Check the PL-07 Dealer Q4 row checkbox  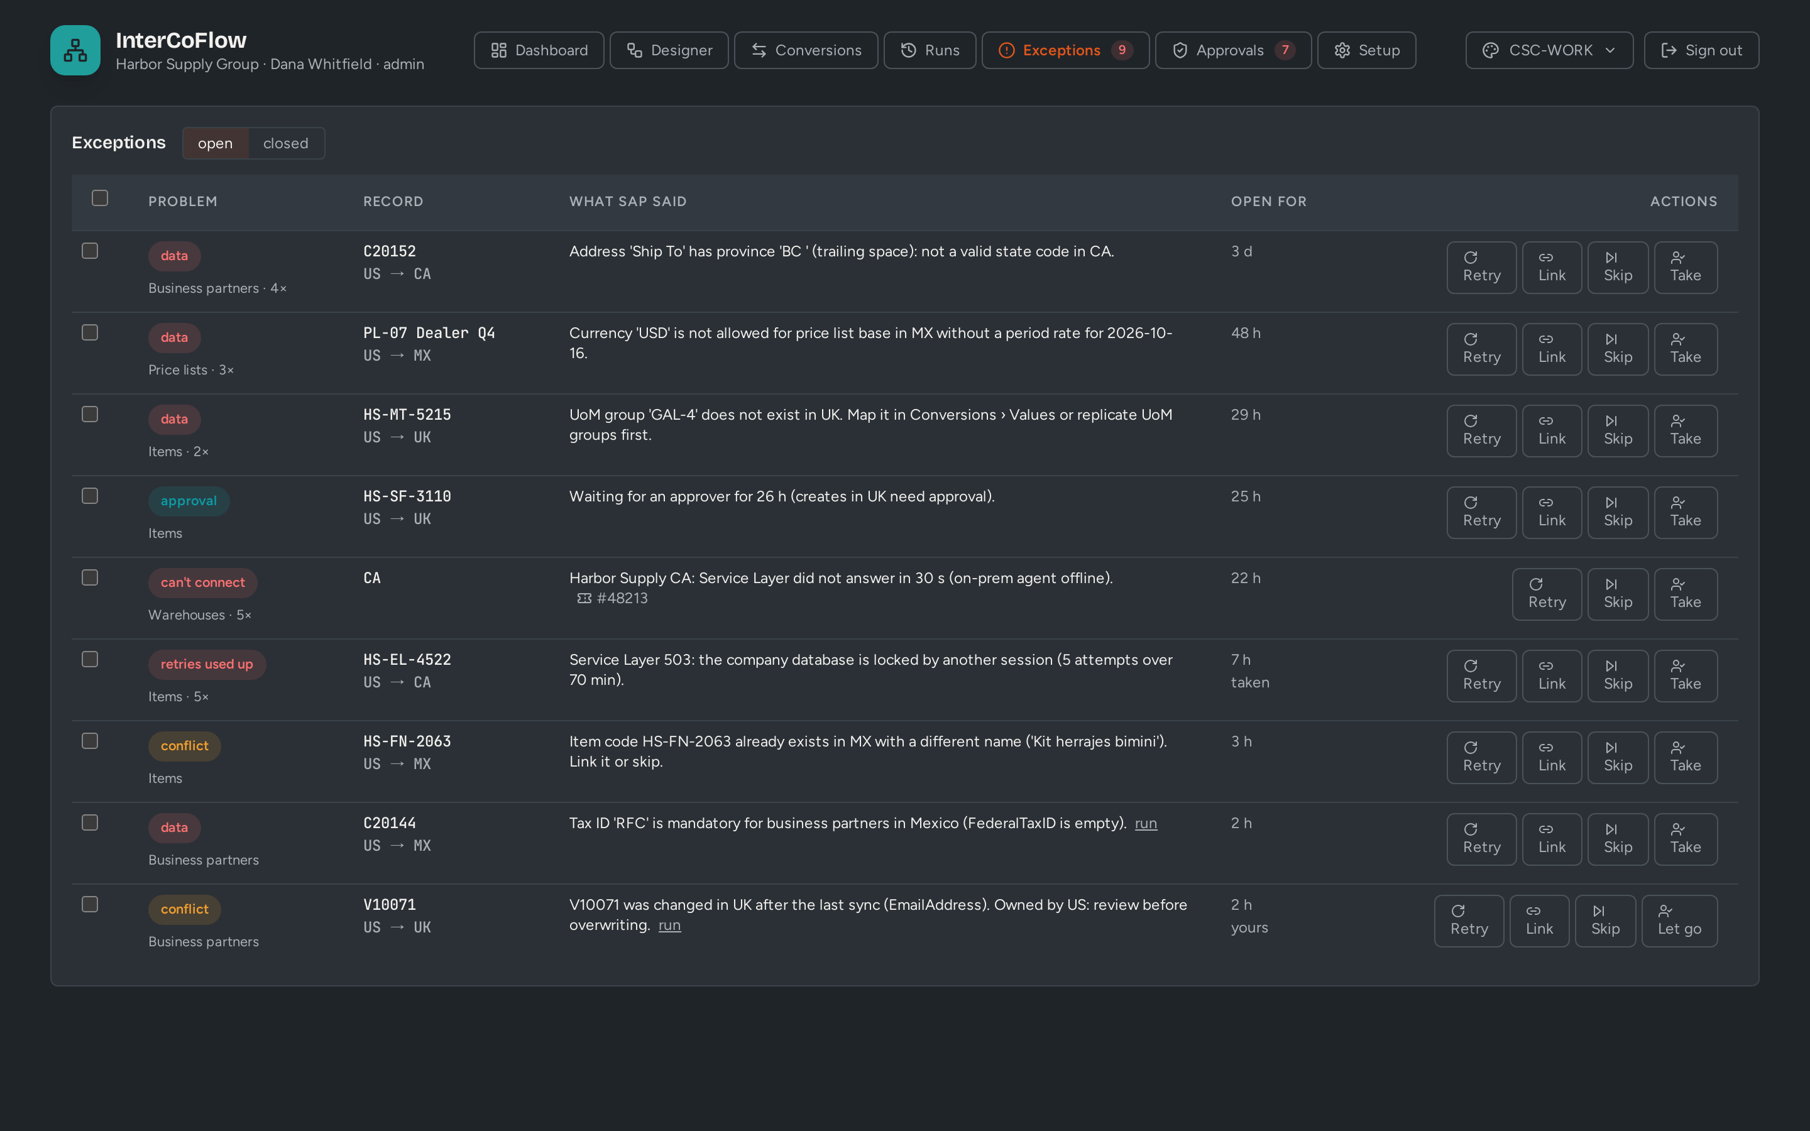click(x=90, y=332)
